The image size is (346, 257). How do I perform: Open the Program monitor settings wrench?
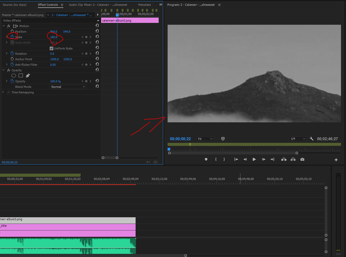pos(312,139)
